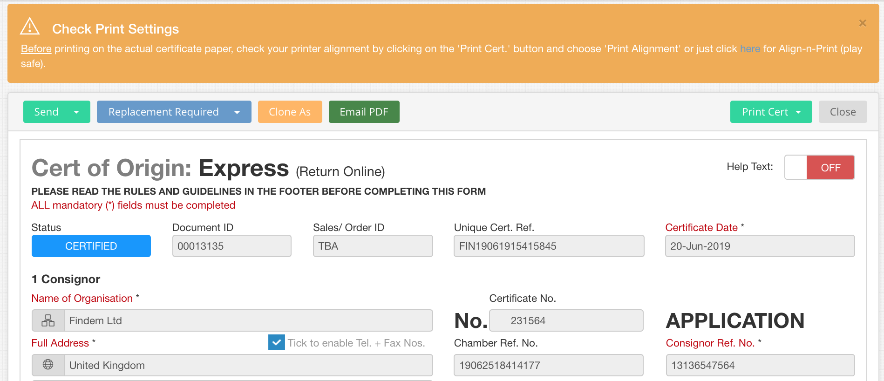The image size is (884, 381).
Task: Click the '1 Consignor' section heading
Action: (66, 279)
